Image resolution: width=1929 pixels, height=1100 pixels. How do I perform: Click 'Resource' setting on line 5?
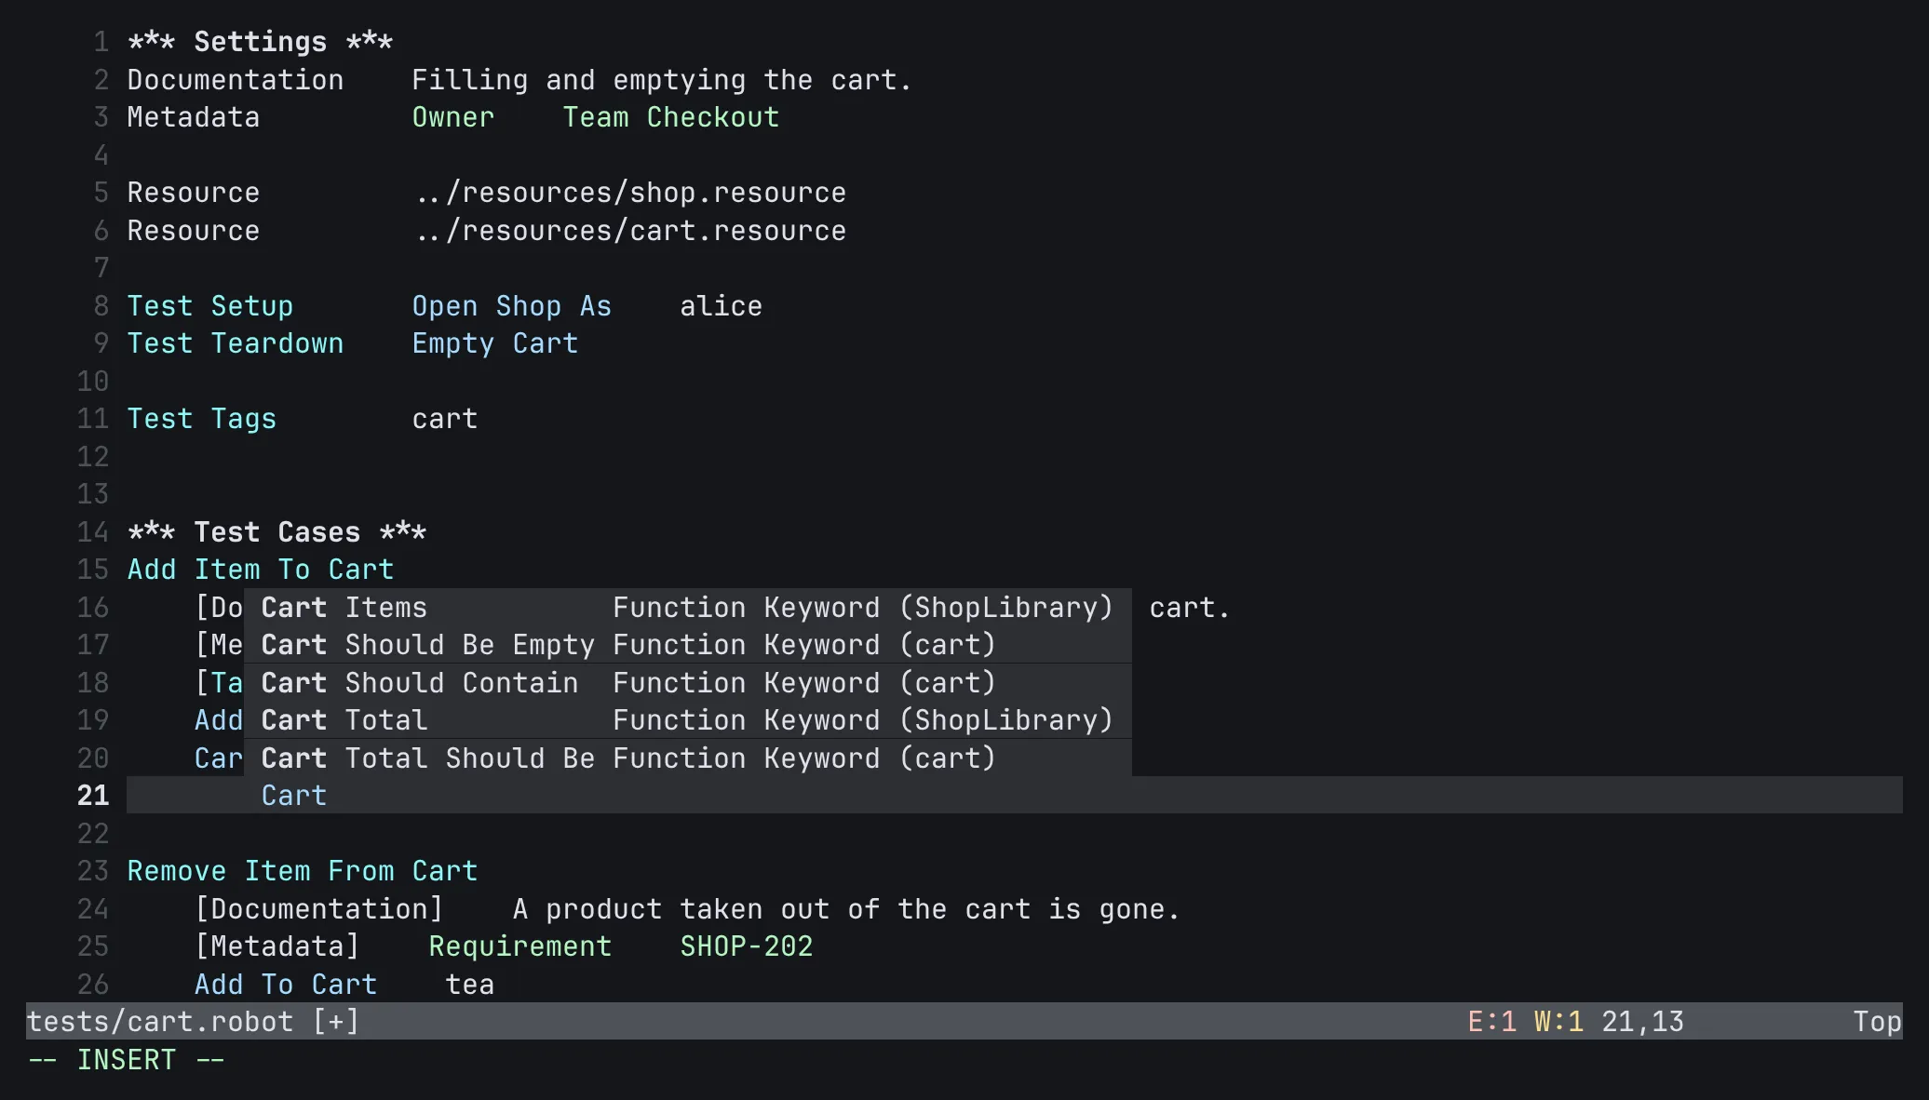(194, 193)
